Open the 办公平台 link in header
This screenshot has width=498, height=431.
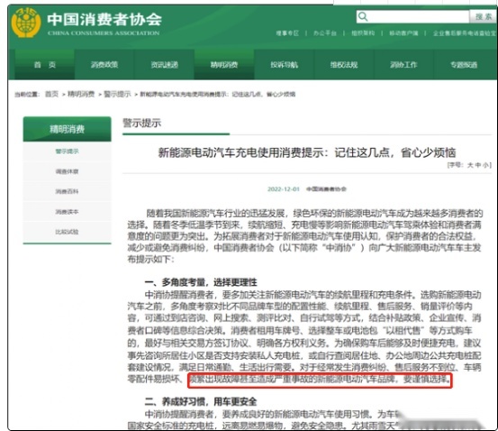(x=324, y=33)
